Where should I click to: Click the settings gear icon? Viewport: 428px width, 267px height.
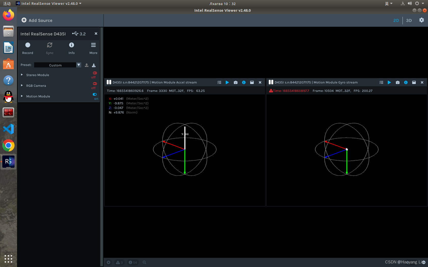click(x=421, y=20)
